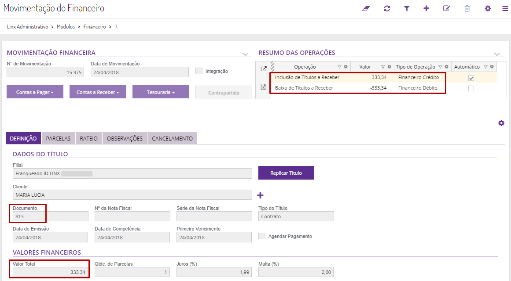Click the trash delete icon
This screenshot has height=281, width=511.
point(467,8)
